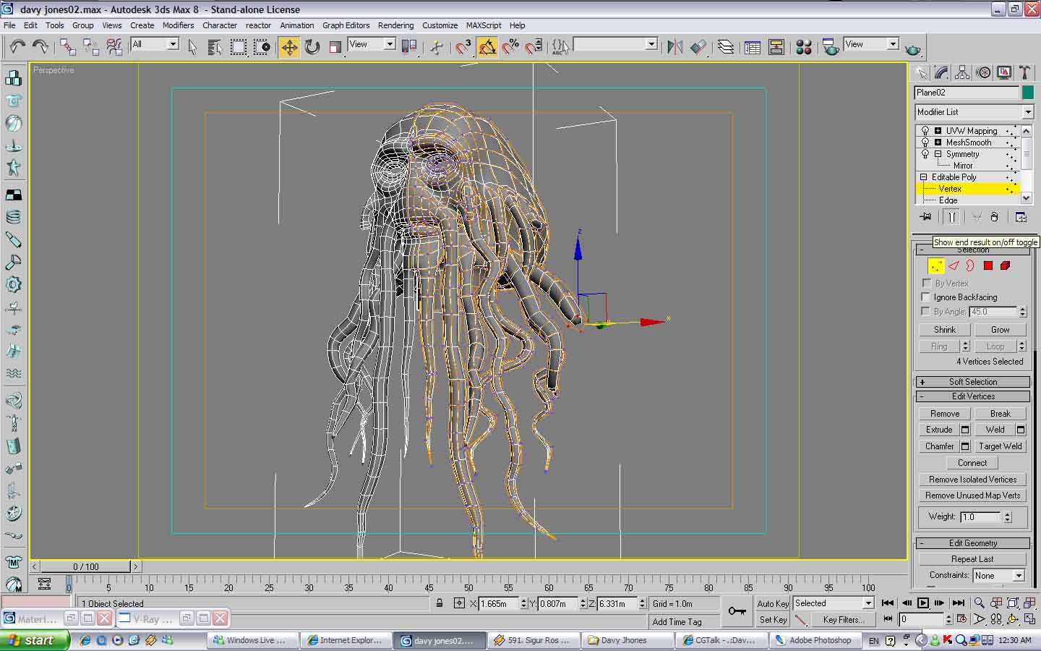Image resolution: width=1041 pixels, height=651 pixels.
Task: Activate the Select and Link tool
Action: coord(68,47)
